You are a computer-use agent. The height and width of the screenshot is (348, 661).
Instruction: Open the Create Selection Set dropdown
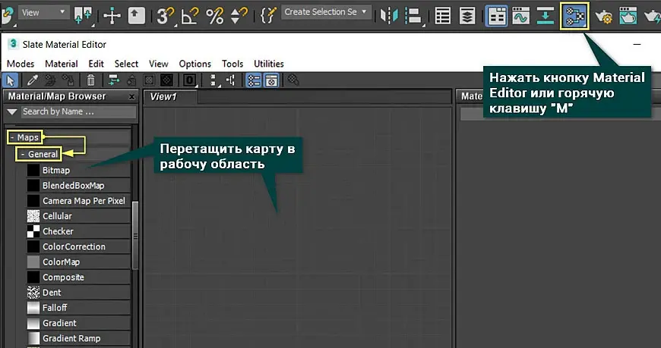[327, 12]
